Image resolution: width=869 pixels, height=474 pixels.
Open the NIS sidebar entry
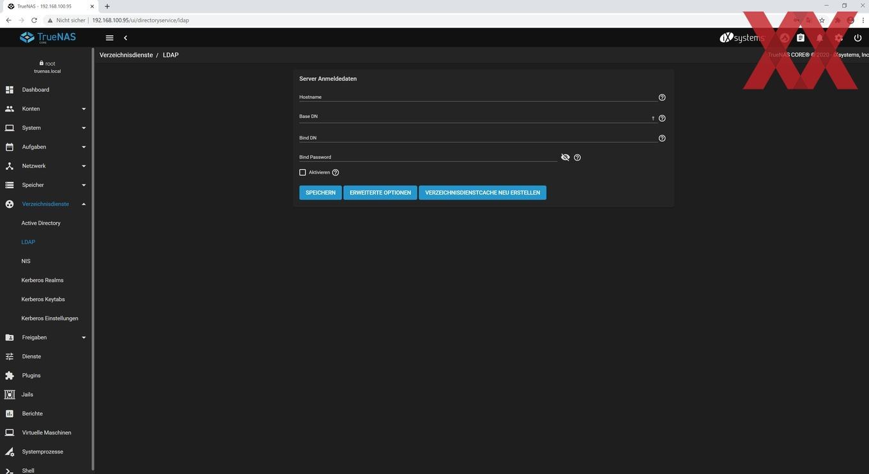pyautogui.click(x=26, y=262)
